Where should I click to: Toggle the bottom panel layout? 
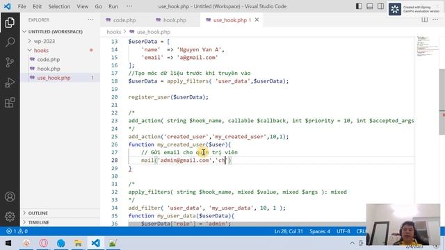point(369,6)
